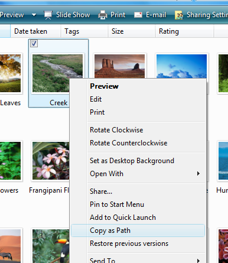Expand the Send To submenu arrow
The image size is (228, 263).
(x=198, y=261)
